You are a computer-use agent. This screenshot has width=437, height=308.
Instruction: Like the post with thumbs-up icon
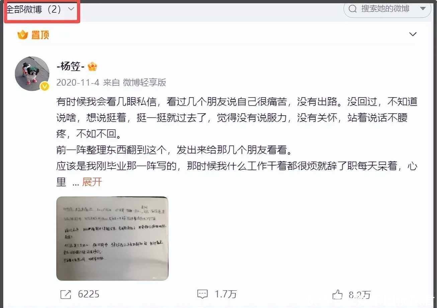point(337,295)
